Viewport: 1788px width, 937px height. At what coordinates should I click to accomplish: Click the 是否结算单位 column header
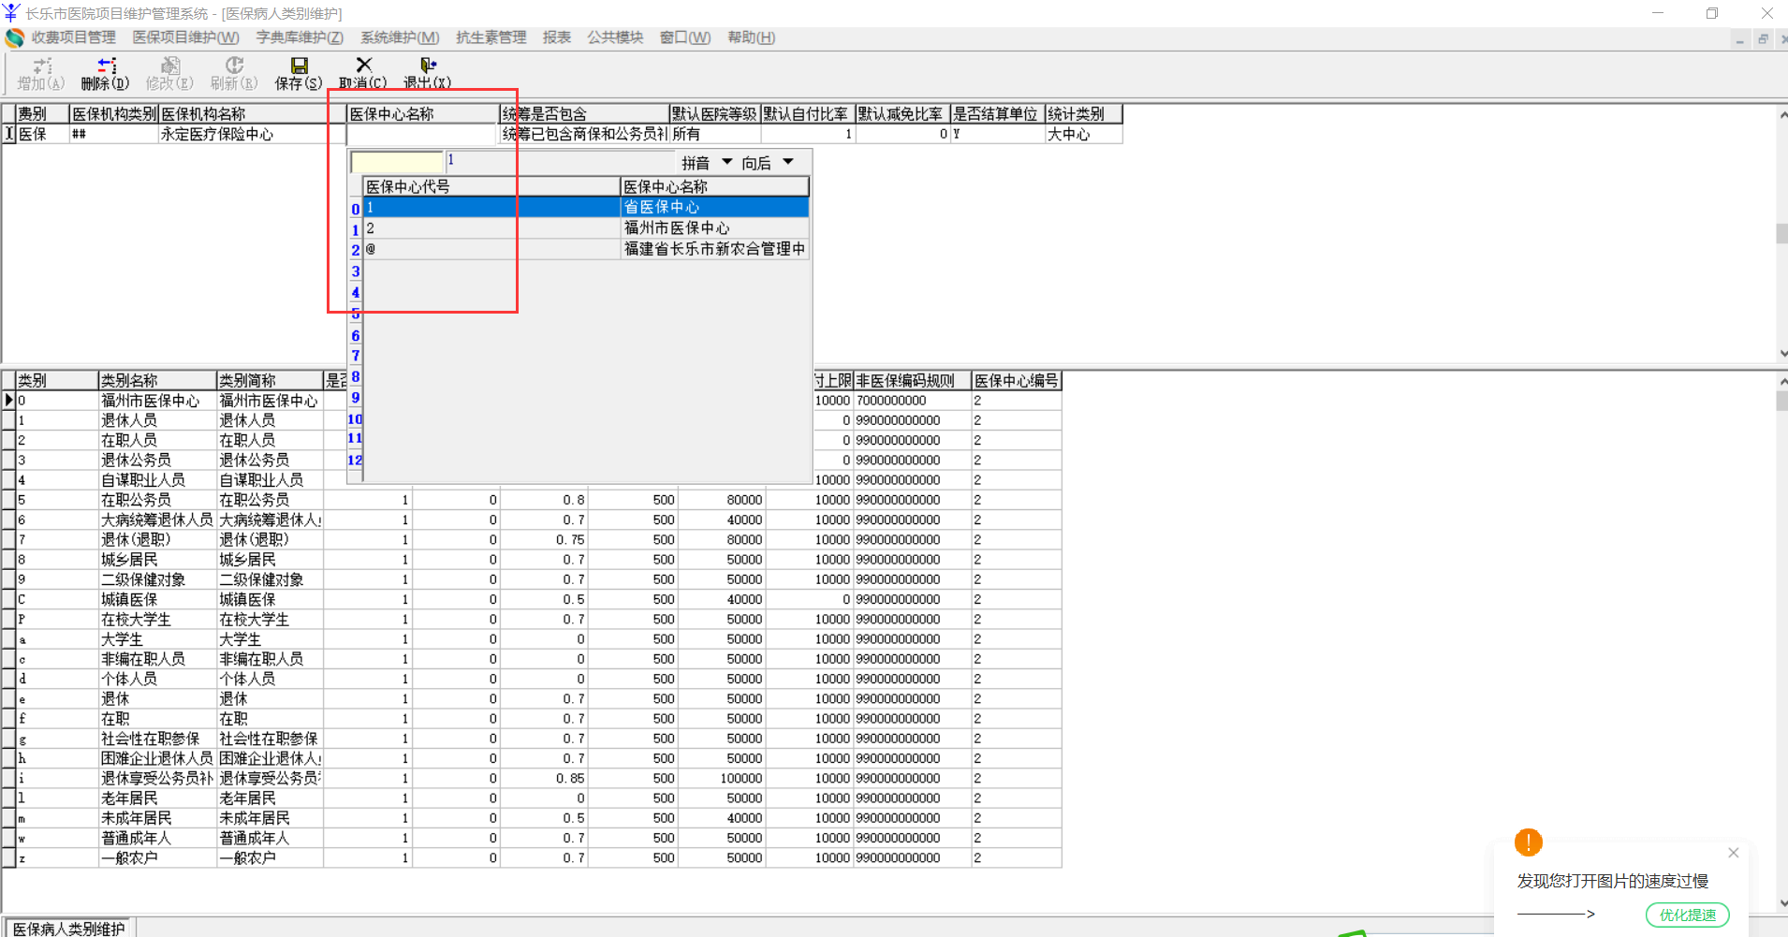997,113
